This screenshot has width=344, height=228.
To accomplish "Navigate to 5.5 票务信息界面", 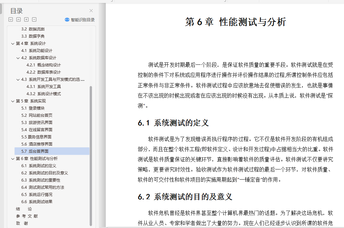I will pos(36,137).
